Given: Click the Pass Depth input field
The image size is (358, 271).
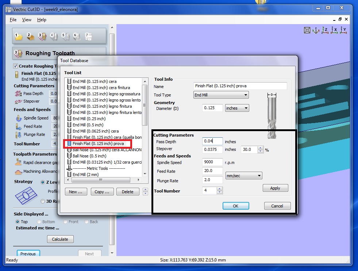Looking at the screenshot, I should coord(212,141).
